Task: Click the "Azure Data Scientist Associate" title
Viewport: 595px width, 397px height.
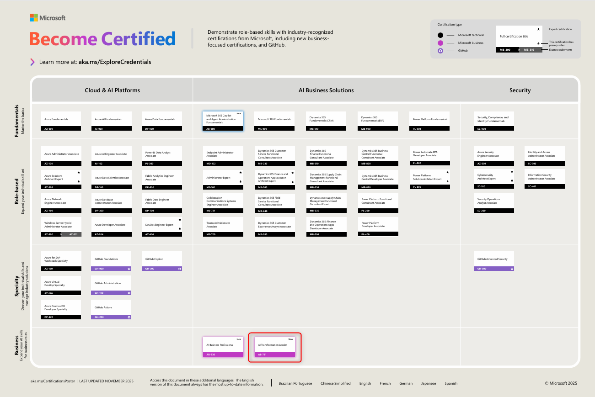Action: 112,178
